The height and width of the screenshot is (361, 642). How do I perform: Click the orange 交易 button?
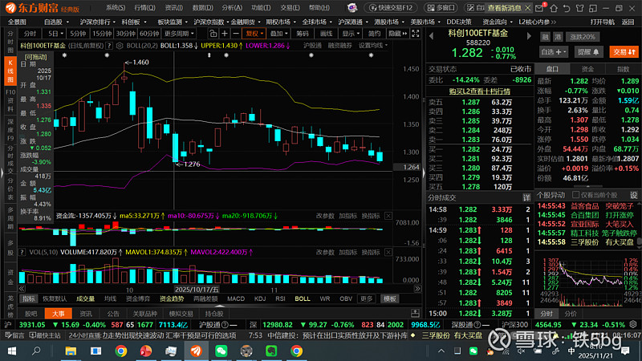click(624, 52)
